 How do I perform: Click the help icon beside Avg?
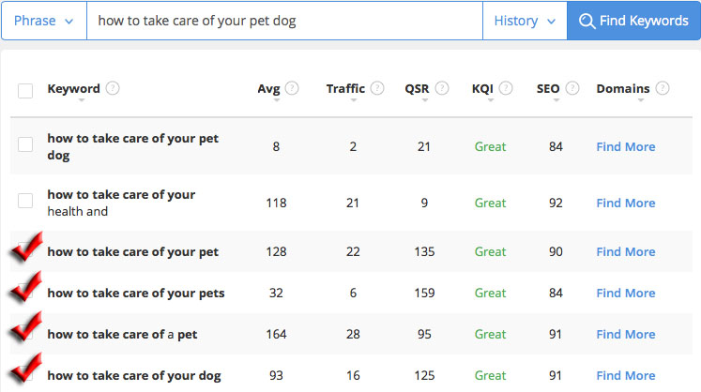[x=292, y=88]
